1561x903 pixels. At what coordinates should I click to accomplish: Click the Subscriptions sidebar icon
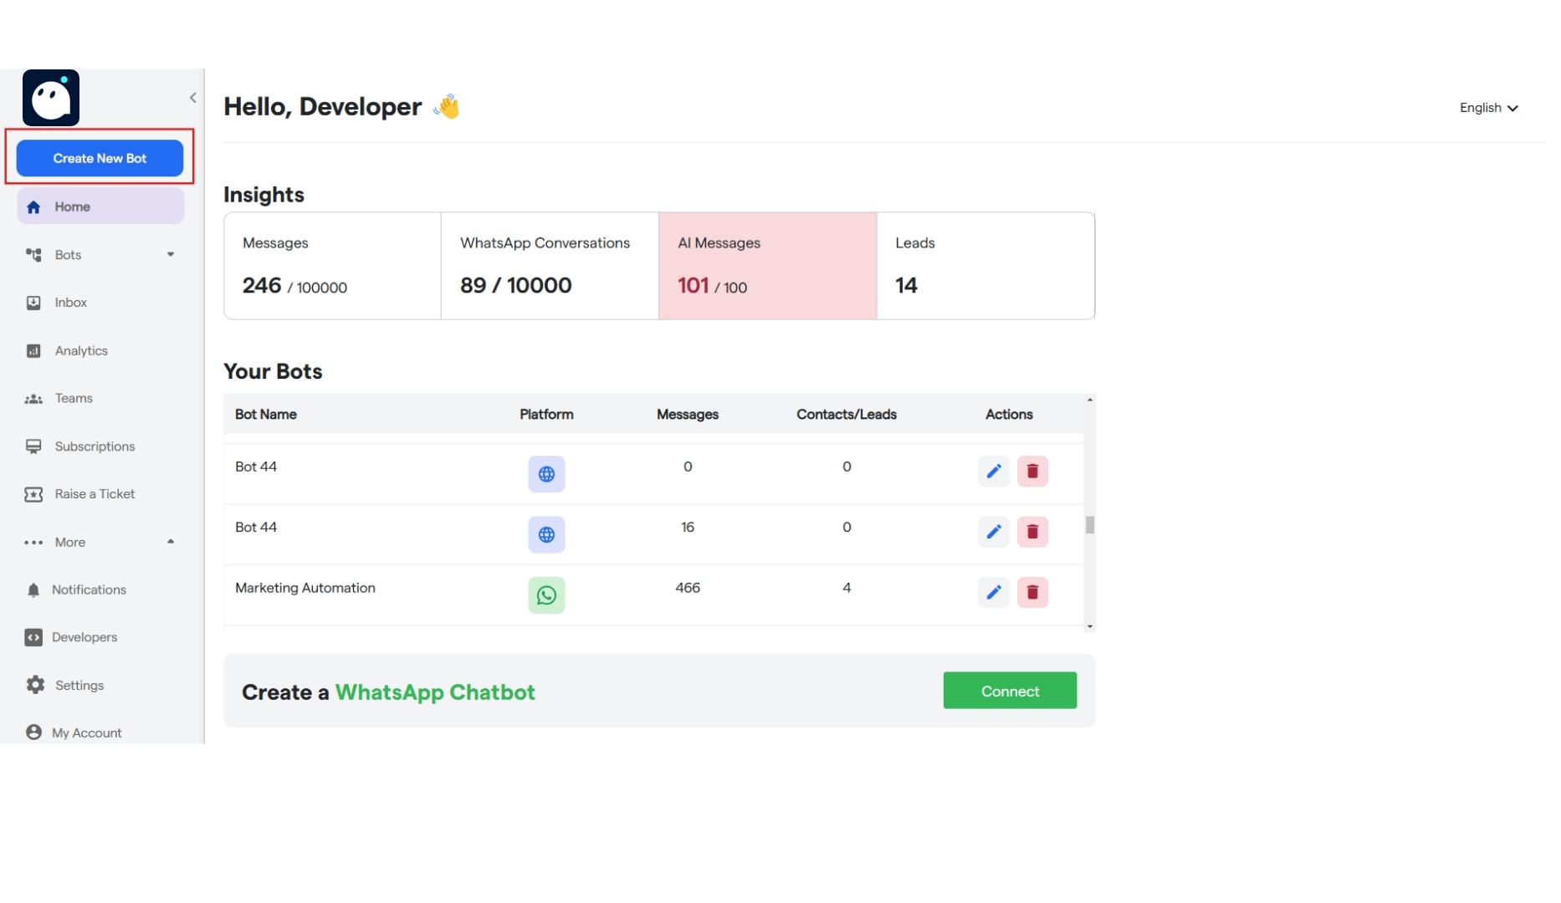[x=33, y=446]
